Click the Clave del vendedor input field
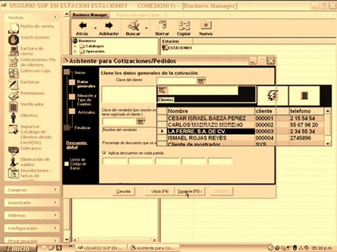337x252 pixels. pyautogui.click(x=119, y=122)
